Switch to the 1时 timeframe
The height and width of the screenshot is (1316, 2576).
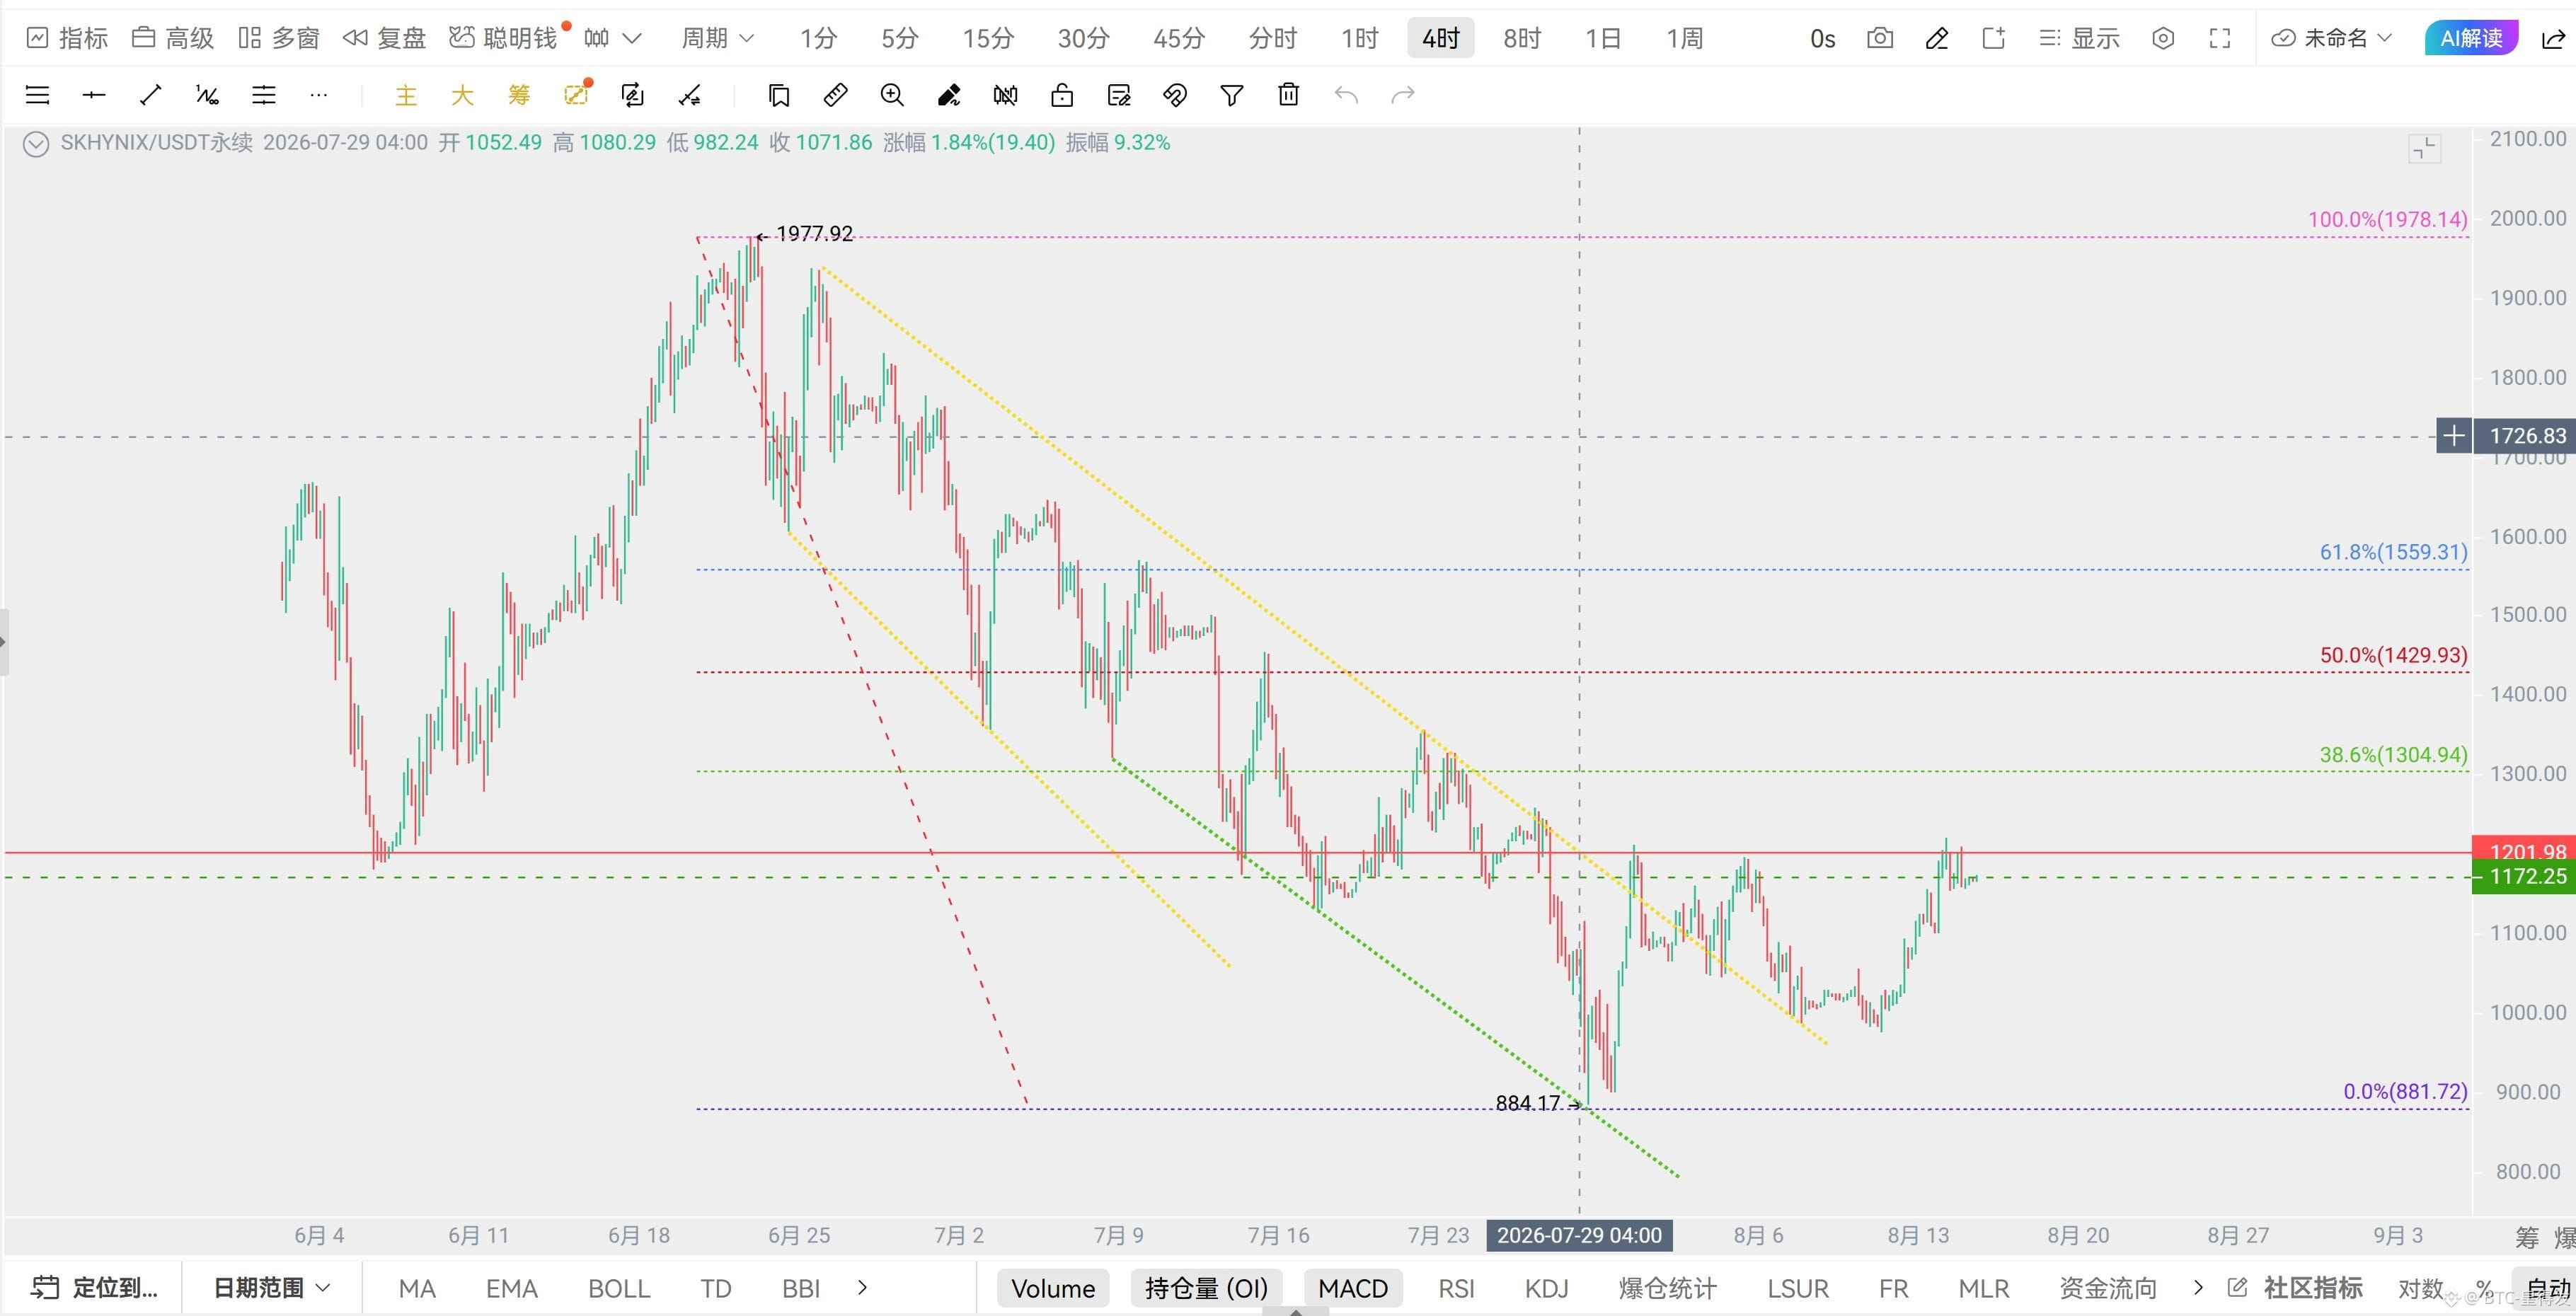point(1360,38)
